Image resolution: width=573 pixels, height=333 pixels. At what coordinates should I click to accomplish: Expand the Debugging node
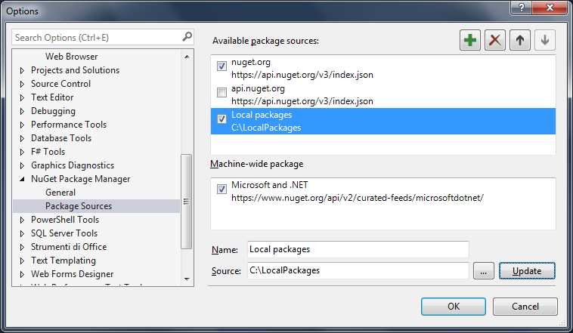pyautogui.click(x=22, y=111)
